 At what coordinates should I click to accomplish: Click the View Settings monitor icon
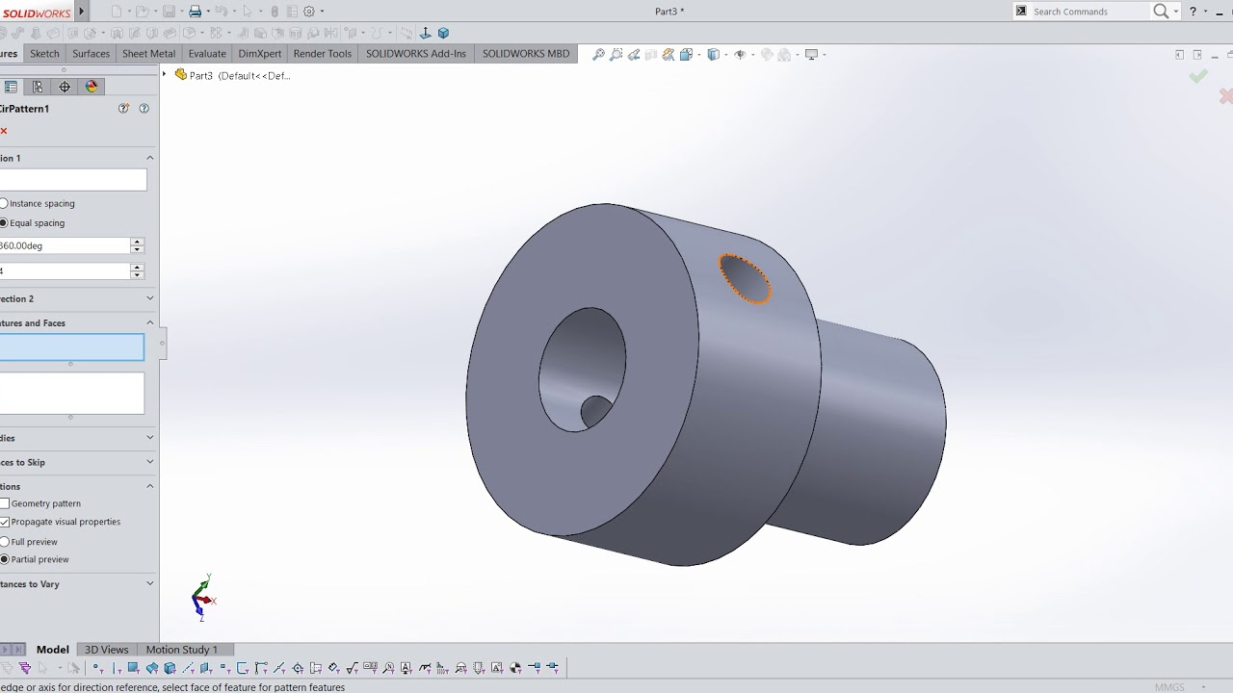click(x=811, y=55)
